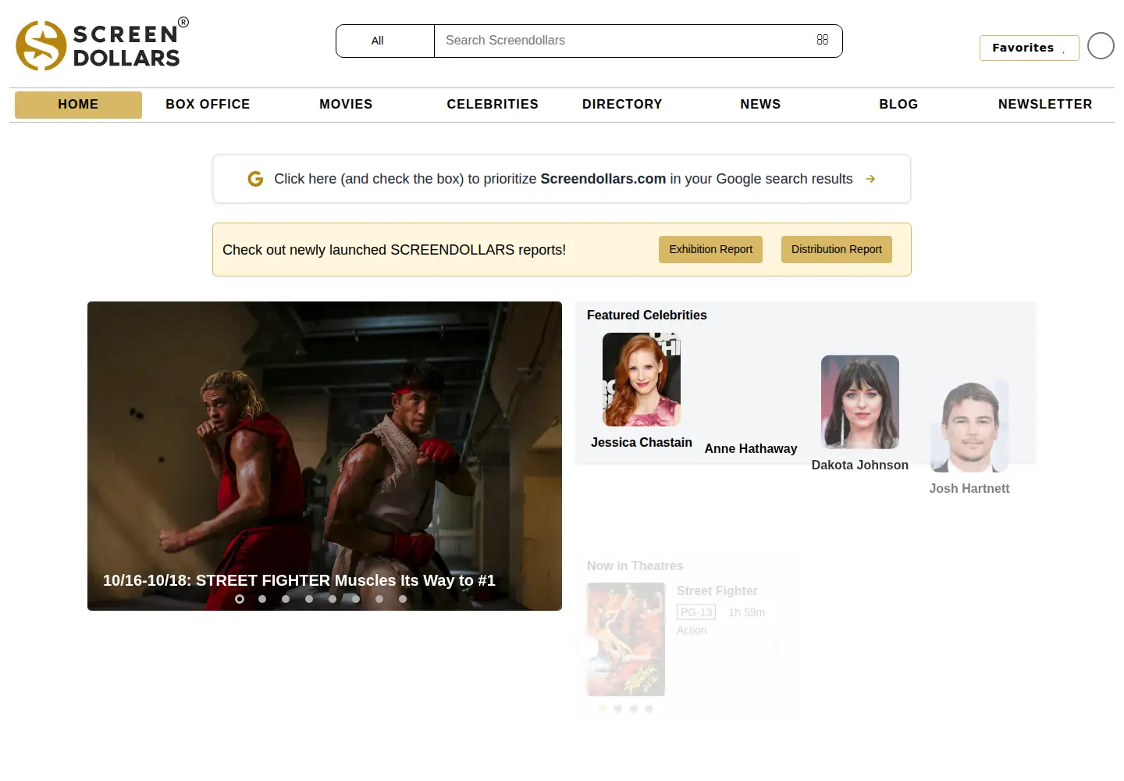Image resolution: width=1124 pixels, height=781 pixels.
Task: Click the Dakota Johnson name link
Action: 860,465
